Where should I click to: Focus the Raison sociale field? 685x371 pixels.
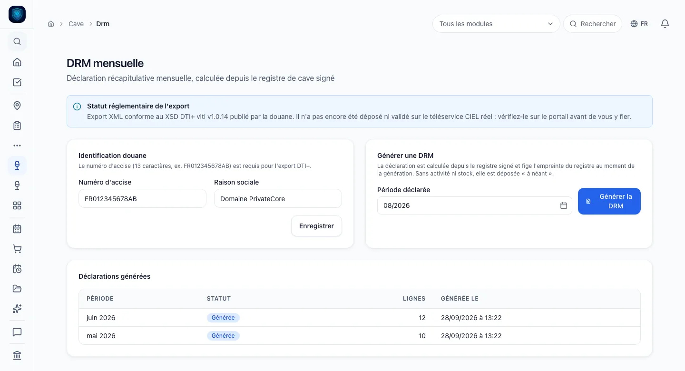point(278,198)
